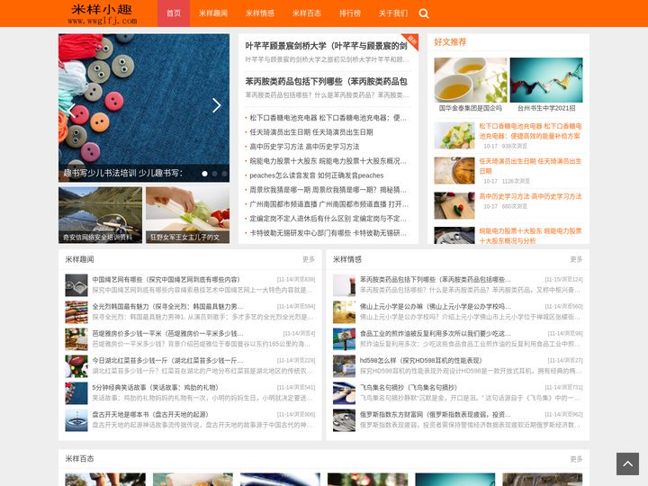Viewport: 648px width, 486px height.
Task: Open 皖能电力股票十大股东 list link
Action: click(x=328, y=161)
